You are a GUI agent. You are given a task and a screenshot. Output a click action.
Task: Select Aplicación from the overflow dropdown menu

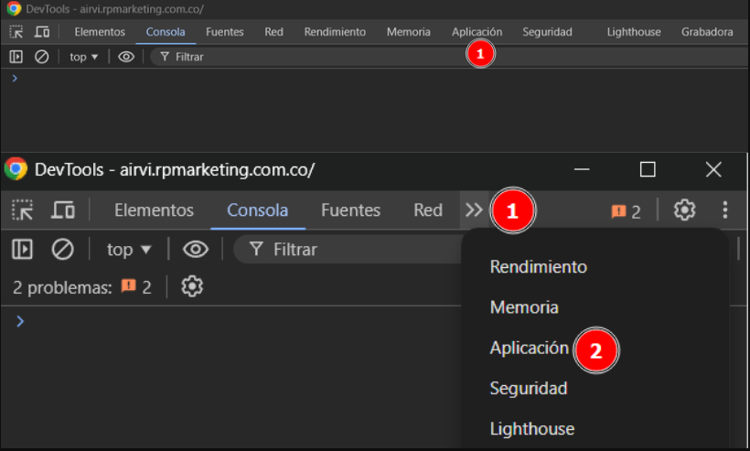(529, 348)
